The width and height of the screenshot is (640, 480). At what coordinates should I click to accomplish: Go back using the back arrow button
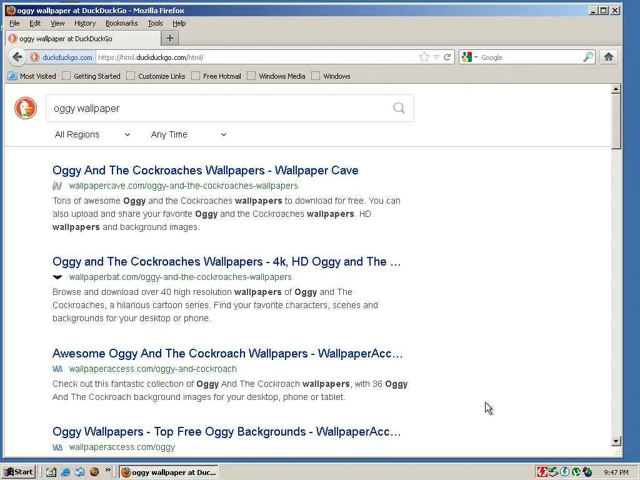[x=17, y=57]
